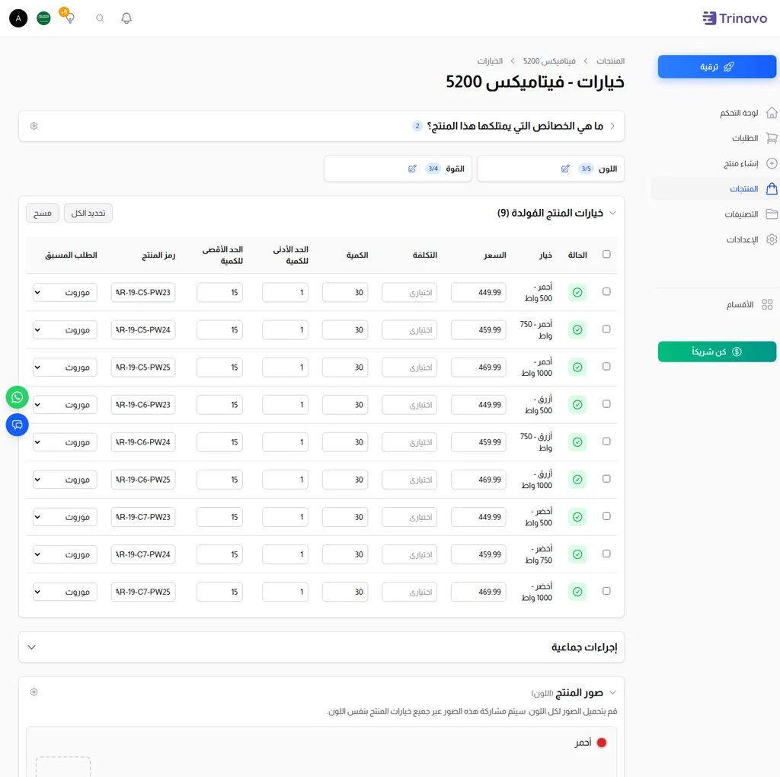Click the Trinavo logo
Screen dimensions: 780x777
(734, 18)
